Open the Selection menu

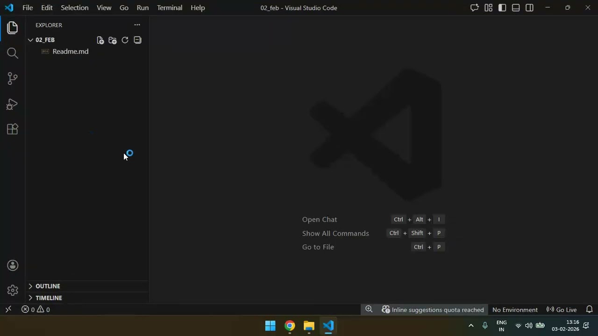[x=74, y=8]
